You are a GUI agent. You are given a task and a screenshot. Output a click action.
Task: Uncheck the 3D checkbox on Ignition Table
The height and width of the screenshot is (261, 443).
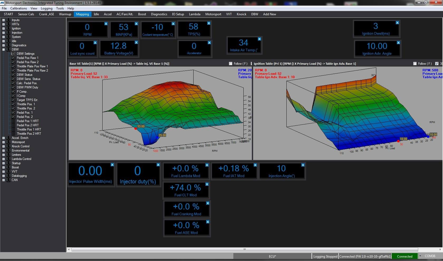[437, 64]
